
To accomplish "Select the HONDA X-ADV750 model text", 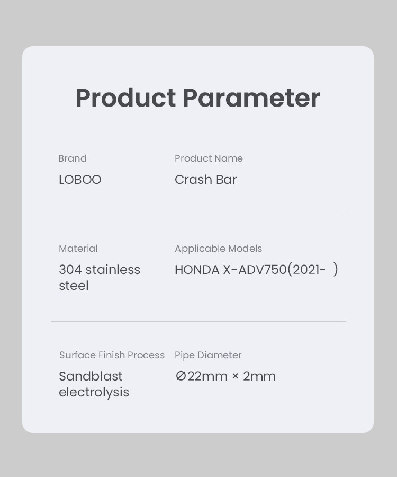I will [x=230, y=270].
